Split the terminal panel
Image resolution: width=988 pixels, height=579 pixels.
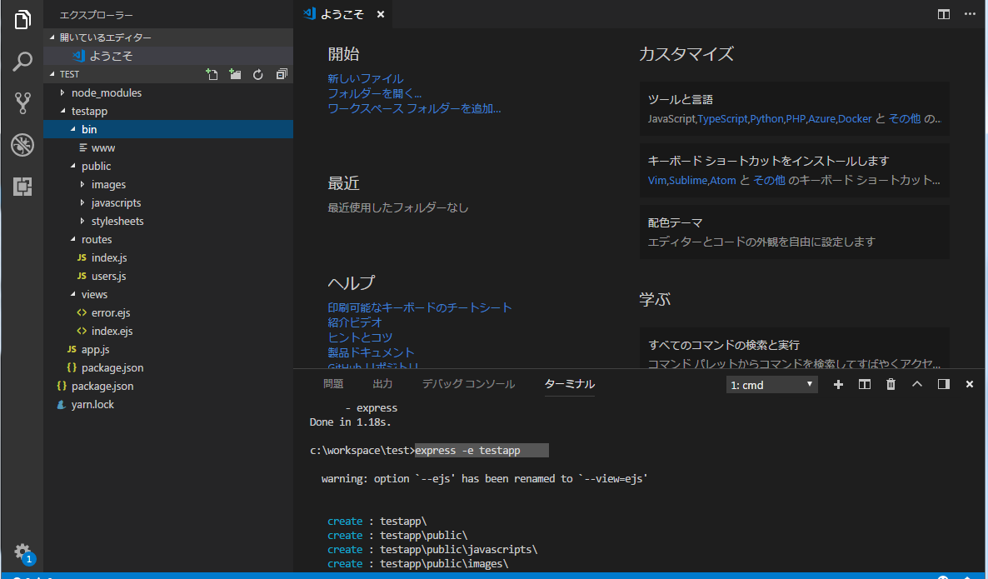pos(865,384)
